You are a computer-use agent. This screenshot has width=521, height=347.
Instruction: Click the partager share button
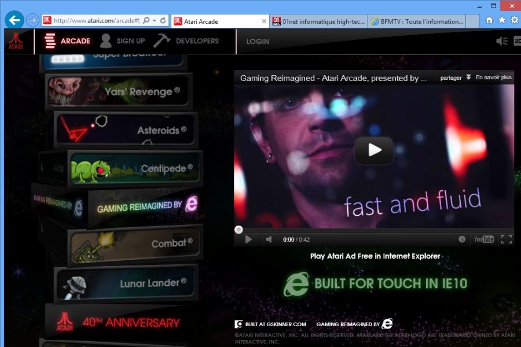coord(451,77)
